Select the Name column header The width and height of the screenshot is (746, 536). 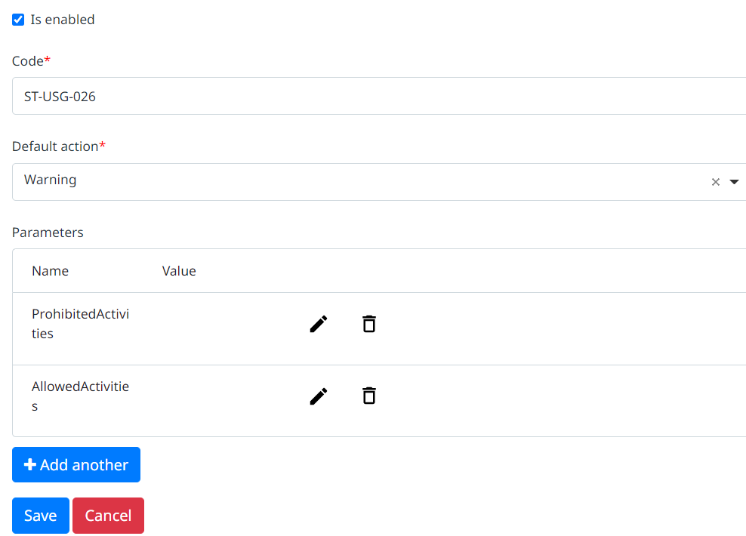tap(50, 270)
